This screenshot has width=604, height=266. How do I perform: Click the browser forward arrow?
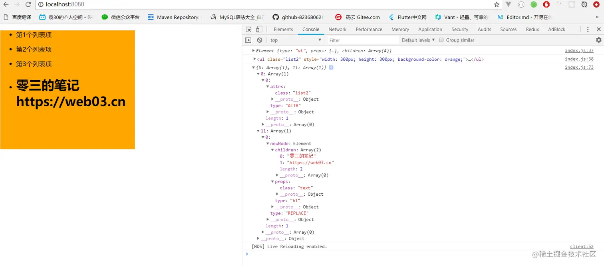17,4
